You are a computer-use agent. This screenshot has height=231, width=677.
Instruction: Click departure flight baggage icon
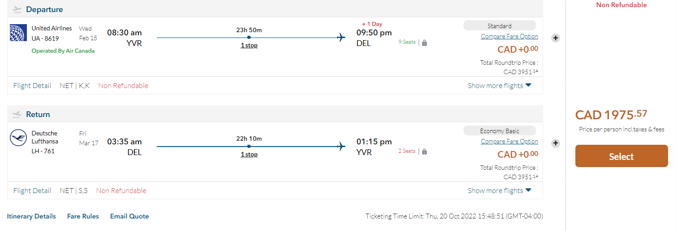[424, 42]
